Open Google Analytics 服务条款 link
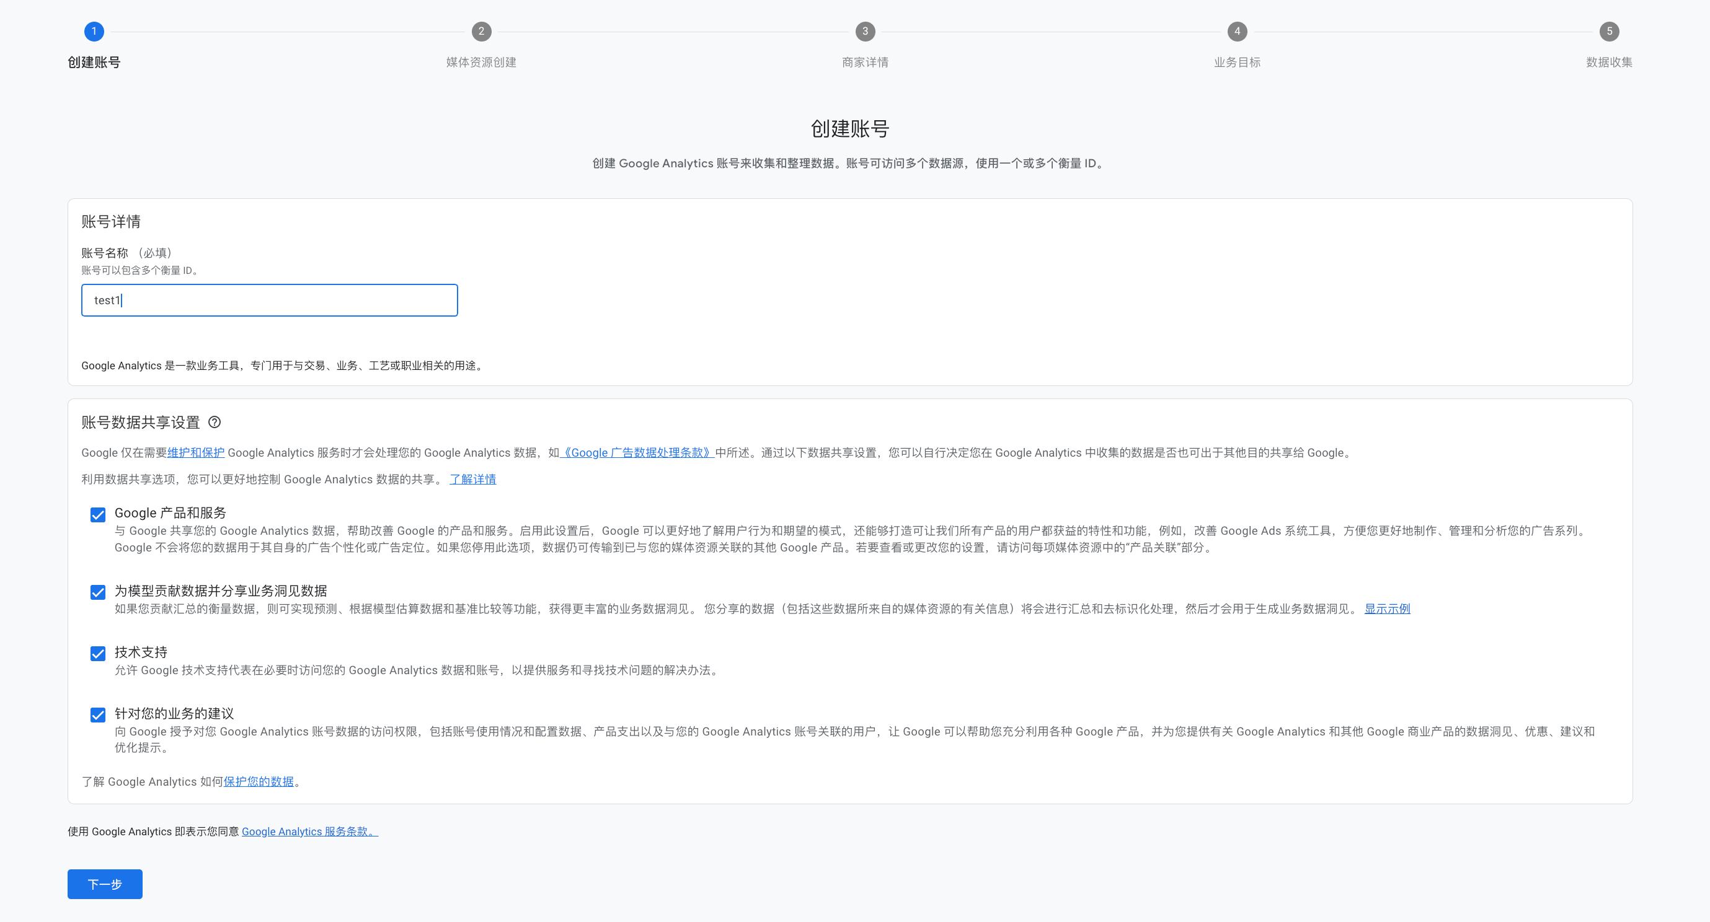Image resolution: width=1710 pixels, height=922 pixels. pyautogui.click(x=309, y=832)
